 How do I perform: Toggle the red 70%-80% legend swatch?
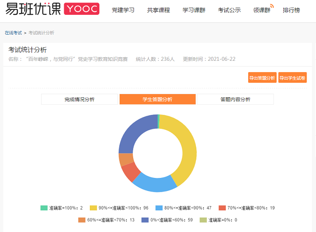(222, 208)
